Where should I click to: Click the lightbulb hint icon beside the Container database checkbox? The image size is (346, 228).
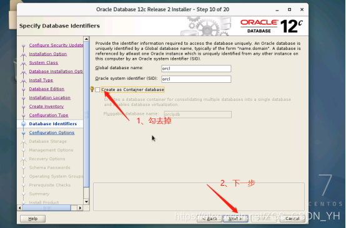pos(92,89)
